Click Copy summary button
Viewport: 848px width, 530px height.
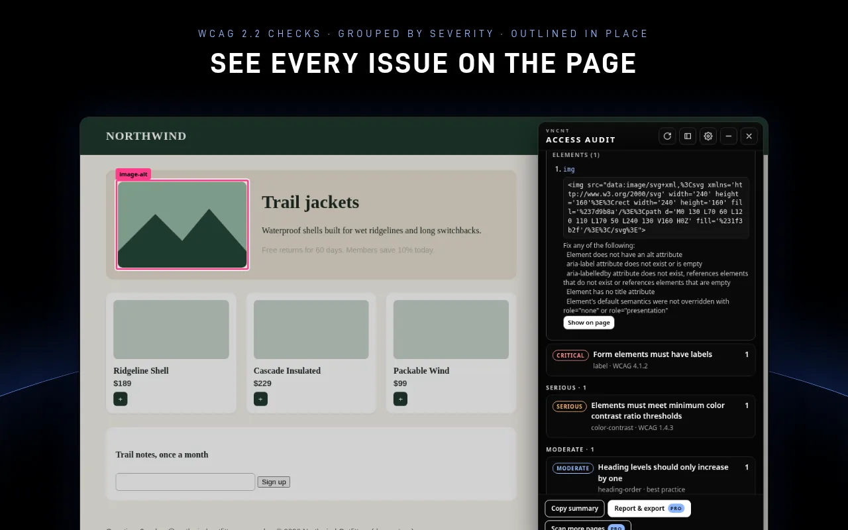(574, 508)
